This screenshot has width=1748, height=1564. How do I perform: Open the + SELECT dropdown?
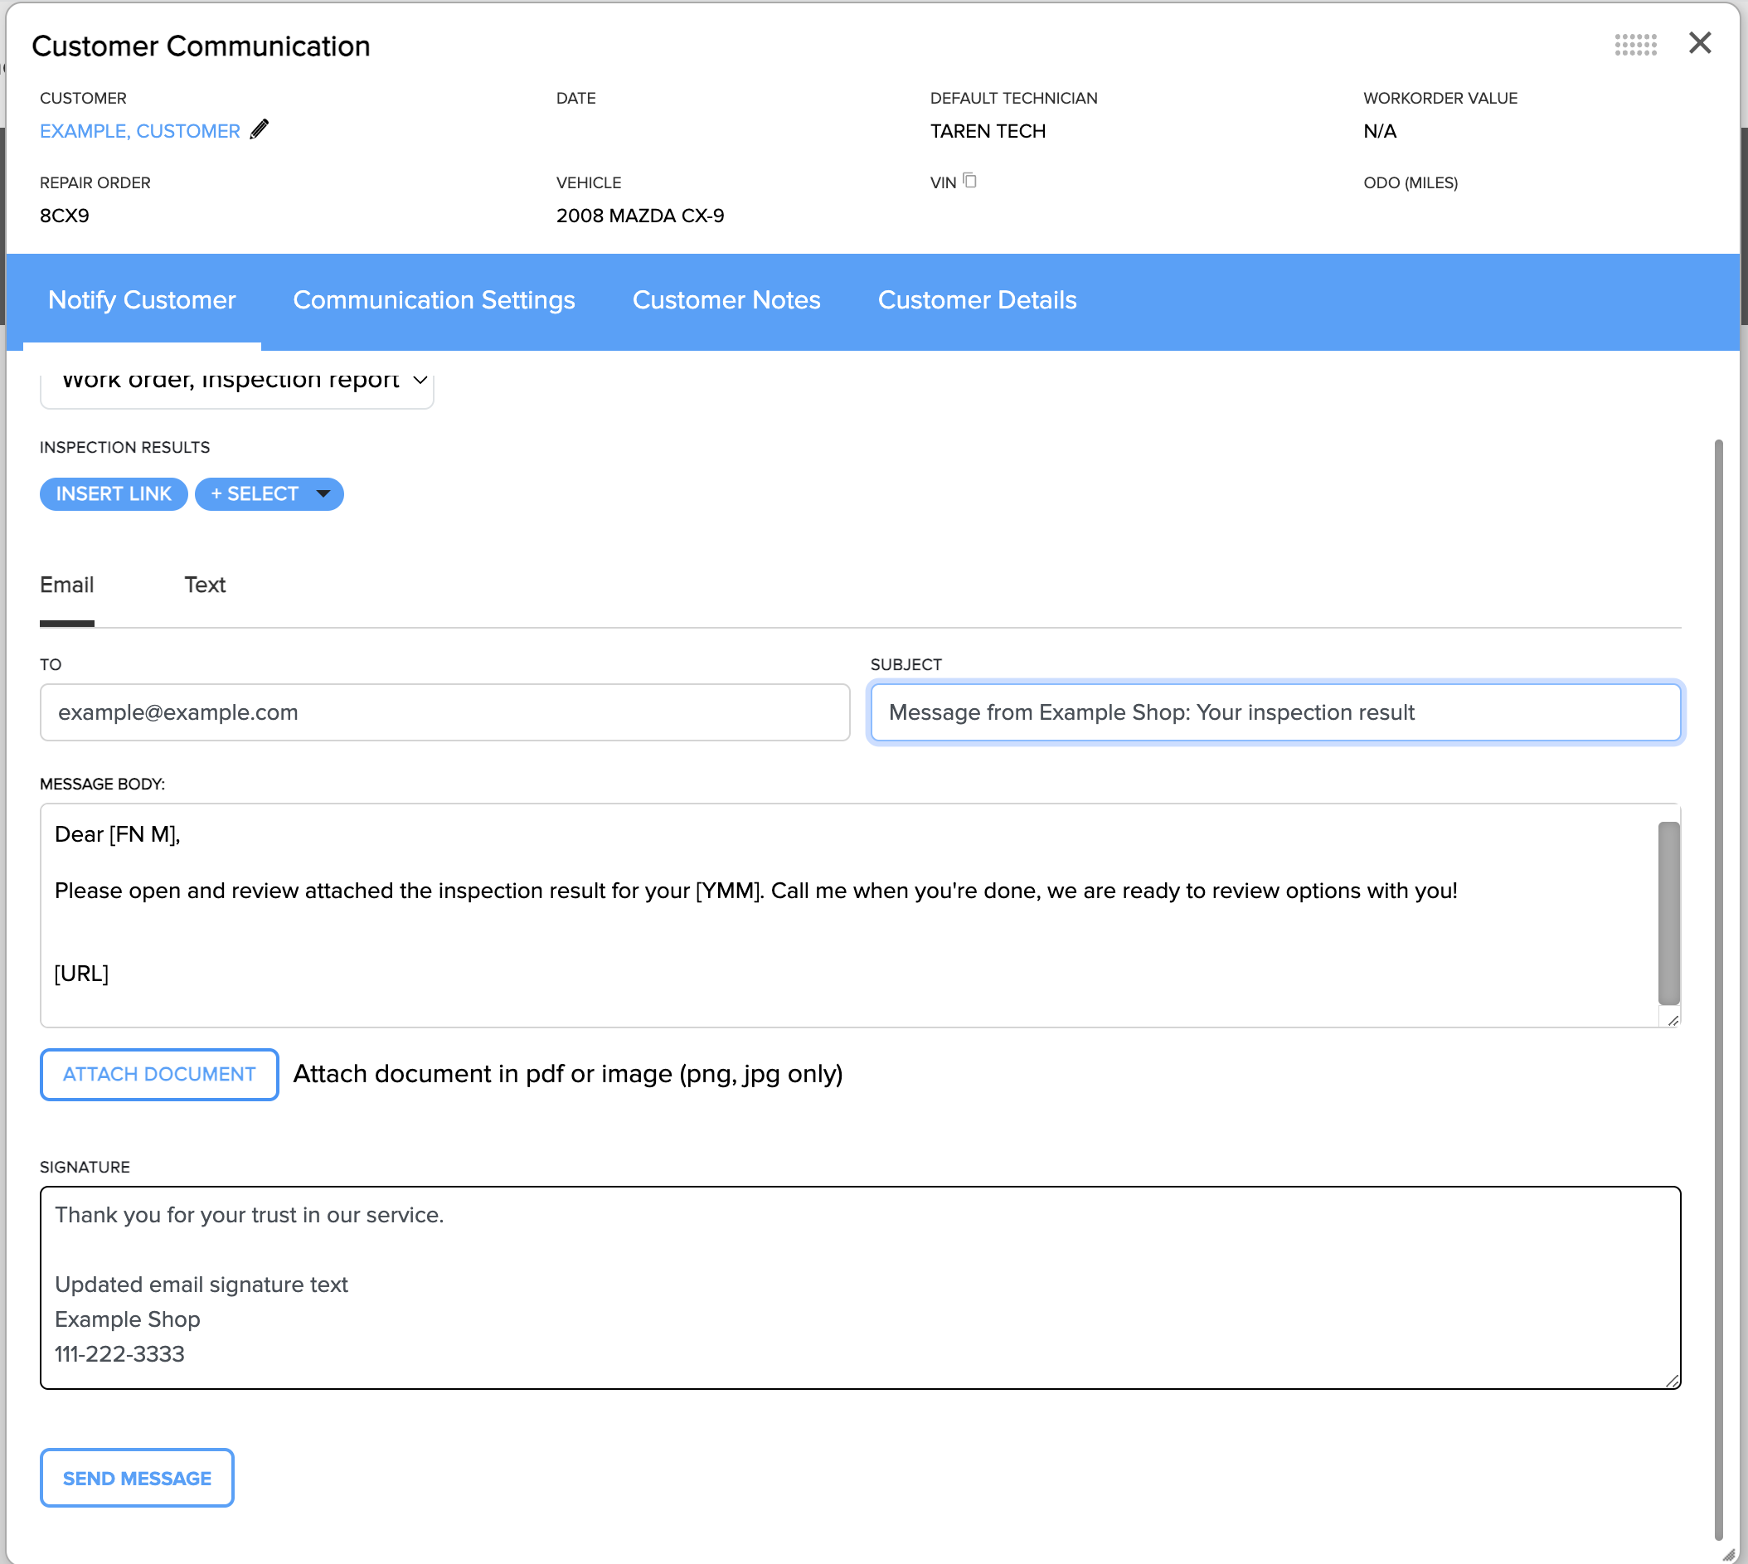tap(269, 494)
